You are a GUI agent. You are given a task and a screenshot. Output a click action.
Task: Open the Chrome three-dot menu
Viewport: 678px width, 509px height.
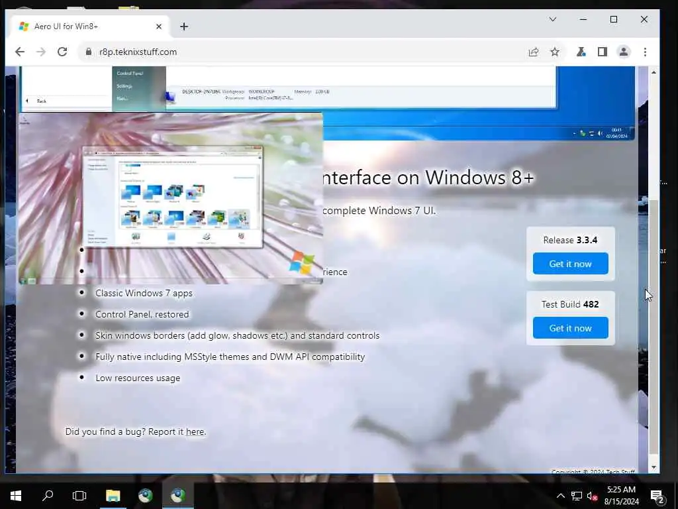tap(645, 52)
